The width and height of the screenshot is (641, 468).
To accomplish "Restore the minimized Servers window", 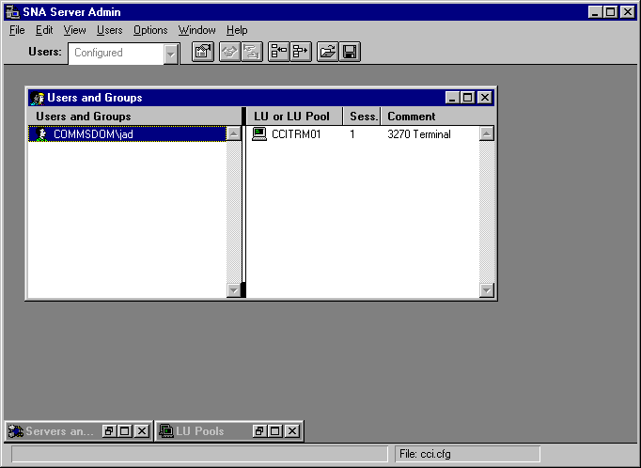I will 109,431.
